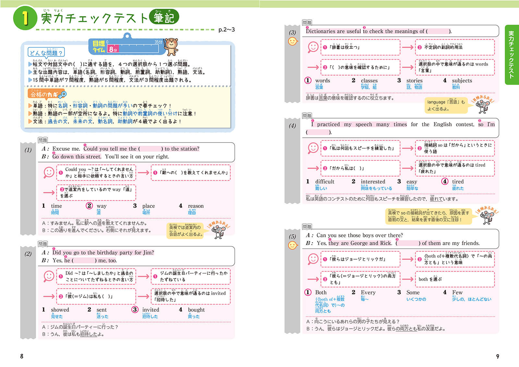Select answer option 'interested' in question (4)

click(x=373, y=182)
